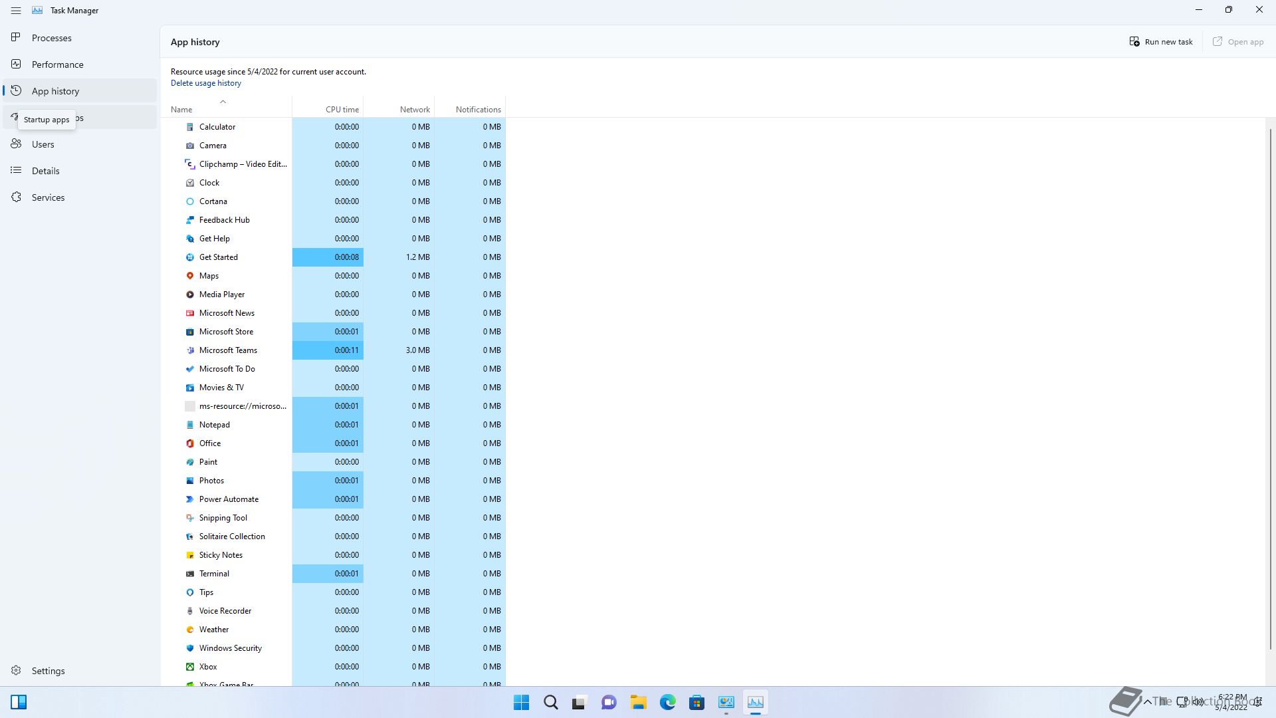Viewport: 1276px width, 718px height.
Task: Click the Microsoft To Do icon
Action: coord(190,369)
